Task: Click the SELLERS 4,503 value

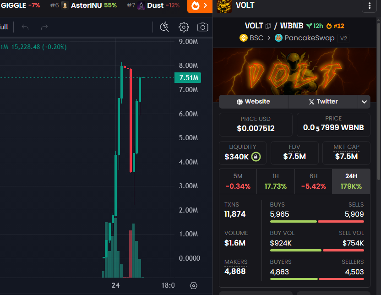Action: 354,272
